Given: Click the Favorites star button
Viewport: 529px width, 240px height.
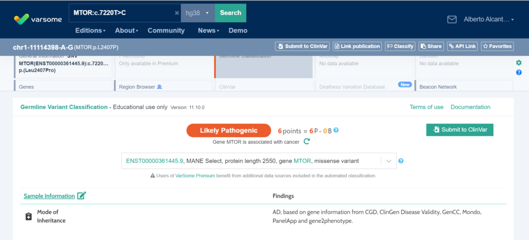Looking at the screenshot, I should [497, 46].
